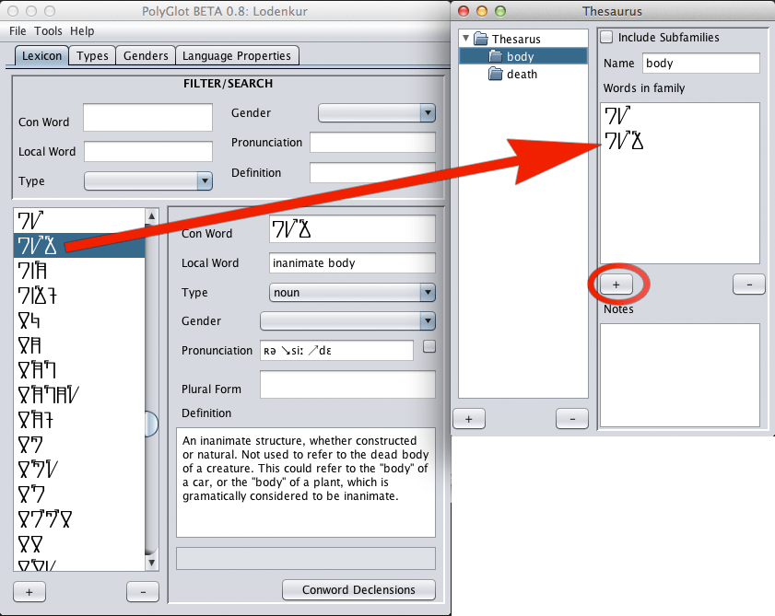Click the Plural Form field
775x616 pixels.
tap(347, 384)
